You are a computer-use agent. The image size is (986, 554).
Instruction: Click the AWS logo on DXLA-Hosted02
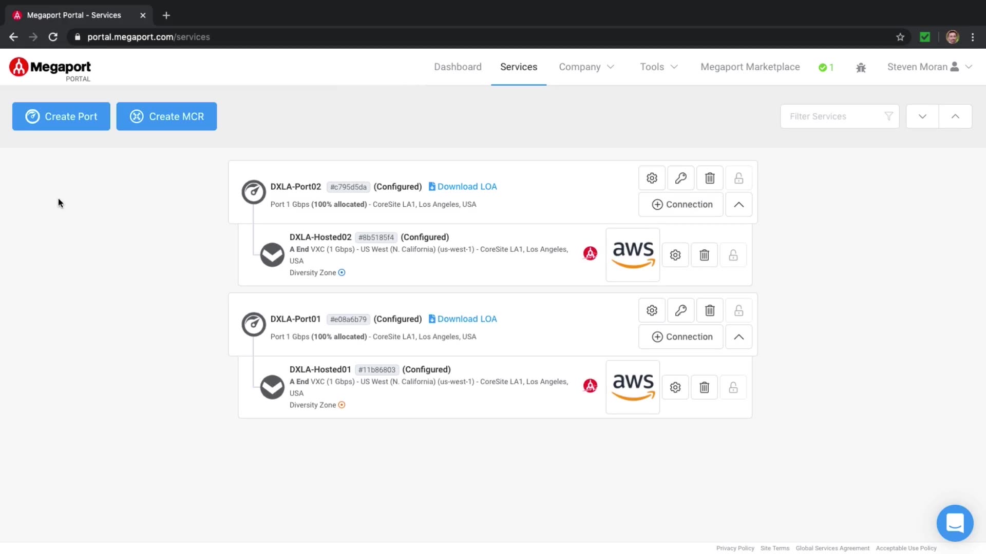633,255
